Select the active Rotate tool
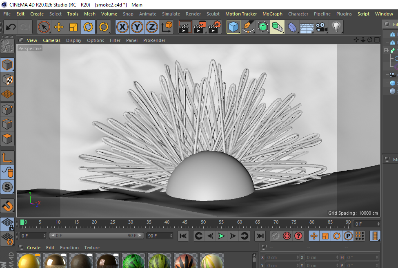Image resolution: width=398 pixels, height=268 pixels. [88, 27]
